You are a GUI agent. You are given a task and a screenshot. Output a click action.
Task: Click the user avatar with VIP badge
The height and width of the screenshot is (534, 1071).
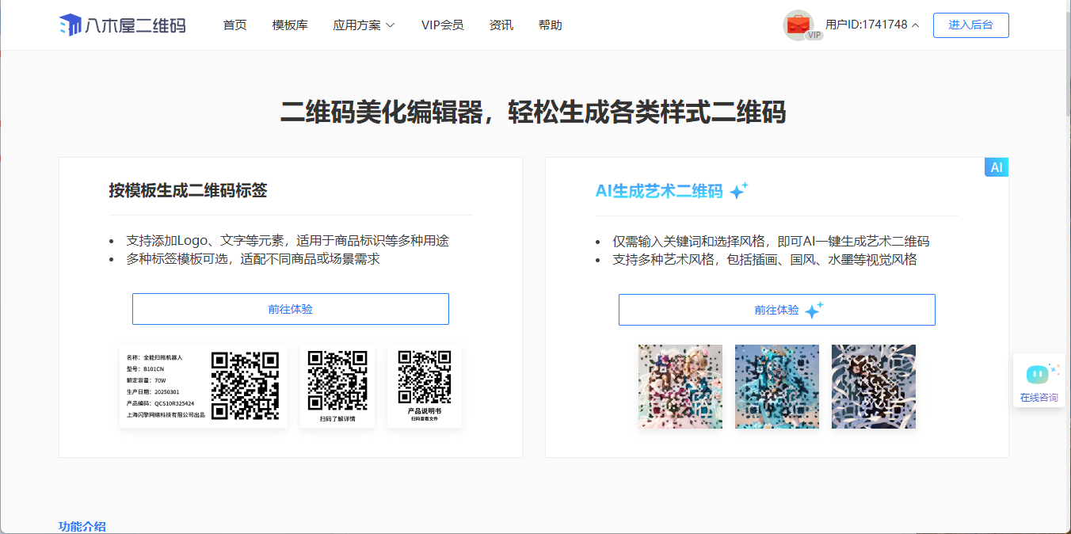tap(798, 25)
